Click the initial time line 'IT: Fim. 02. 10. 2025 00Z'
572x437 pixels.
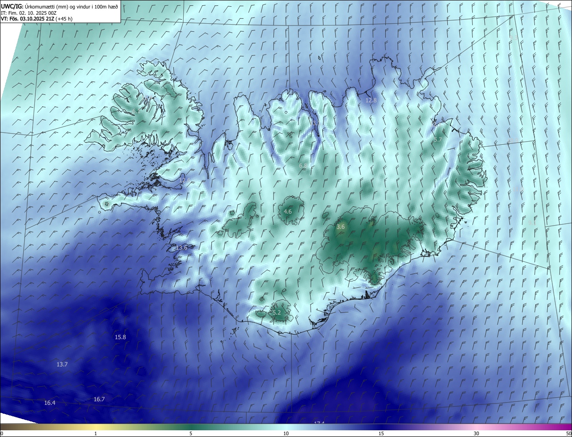28,13
